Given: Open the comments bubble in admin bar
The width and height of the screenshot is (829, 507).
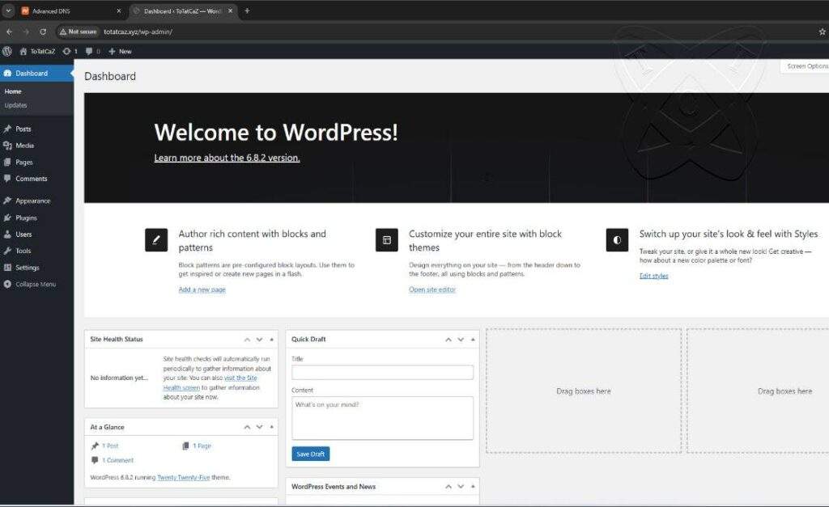Looking at the screenshot, I should tap(89, 51).
